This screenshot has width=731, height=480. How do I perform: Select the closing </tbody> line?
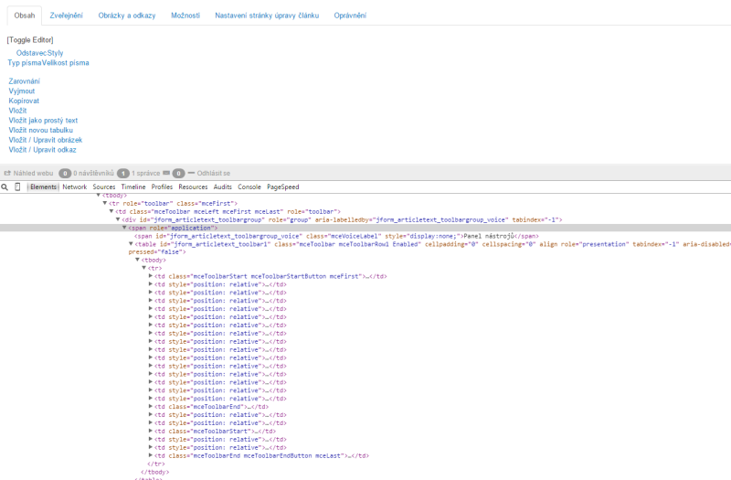154,472
